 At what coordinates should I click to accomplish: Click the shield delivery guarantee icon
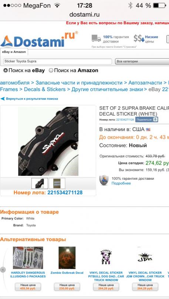point(104,180)
